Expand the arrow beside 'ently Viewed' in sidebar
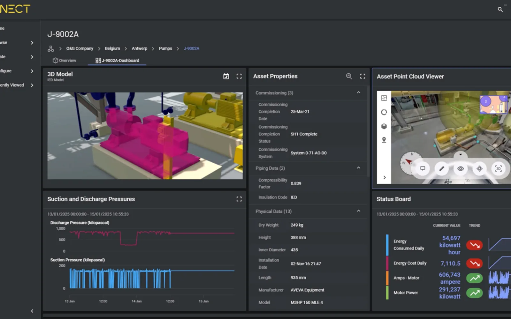The image size is (511, 319). tap(32, 85)
